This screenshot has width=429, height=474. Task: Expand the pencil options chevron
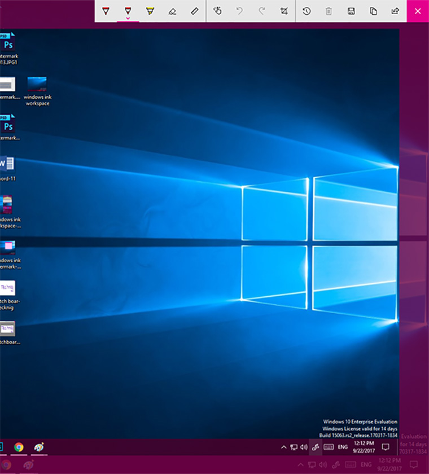tap(128, 19)
